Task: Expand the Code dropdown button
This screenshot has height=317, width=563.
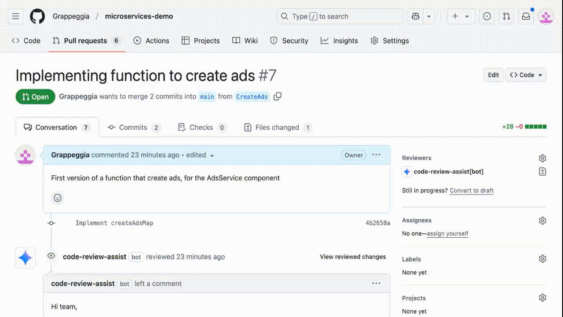Action: point(526,75)
